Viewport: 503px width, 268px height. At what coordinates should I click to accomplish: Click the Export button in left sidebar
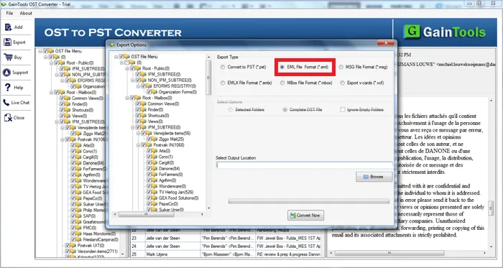coord(15,42)
